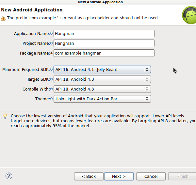The image size is (196, 185).
Task: Click the Project Name info icon
Action: coord(51,43)
